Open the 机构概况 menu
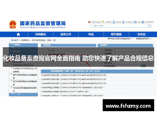157x114 pixels. 41,34
